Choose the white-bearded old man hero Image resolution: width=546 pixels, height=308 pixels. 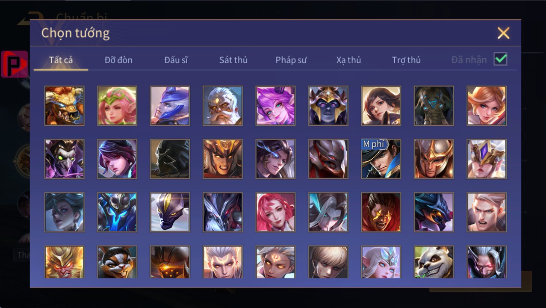[x=223, y=106]
